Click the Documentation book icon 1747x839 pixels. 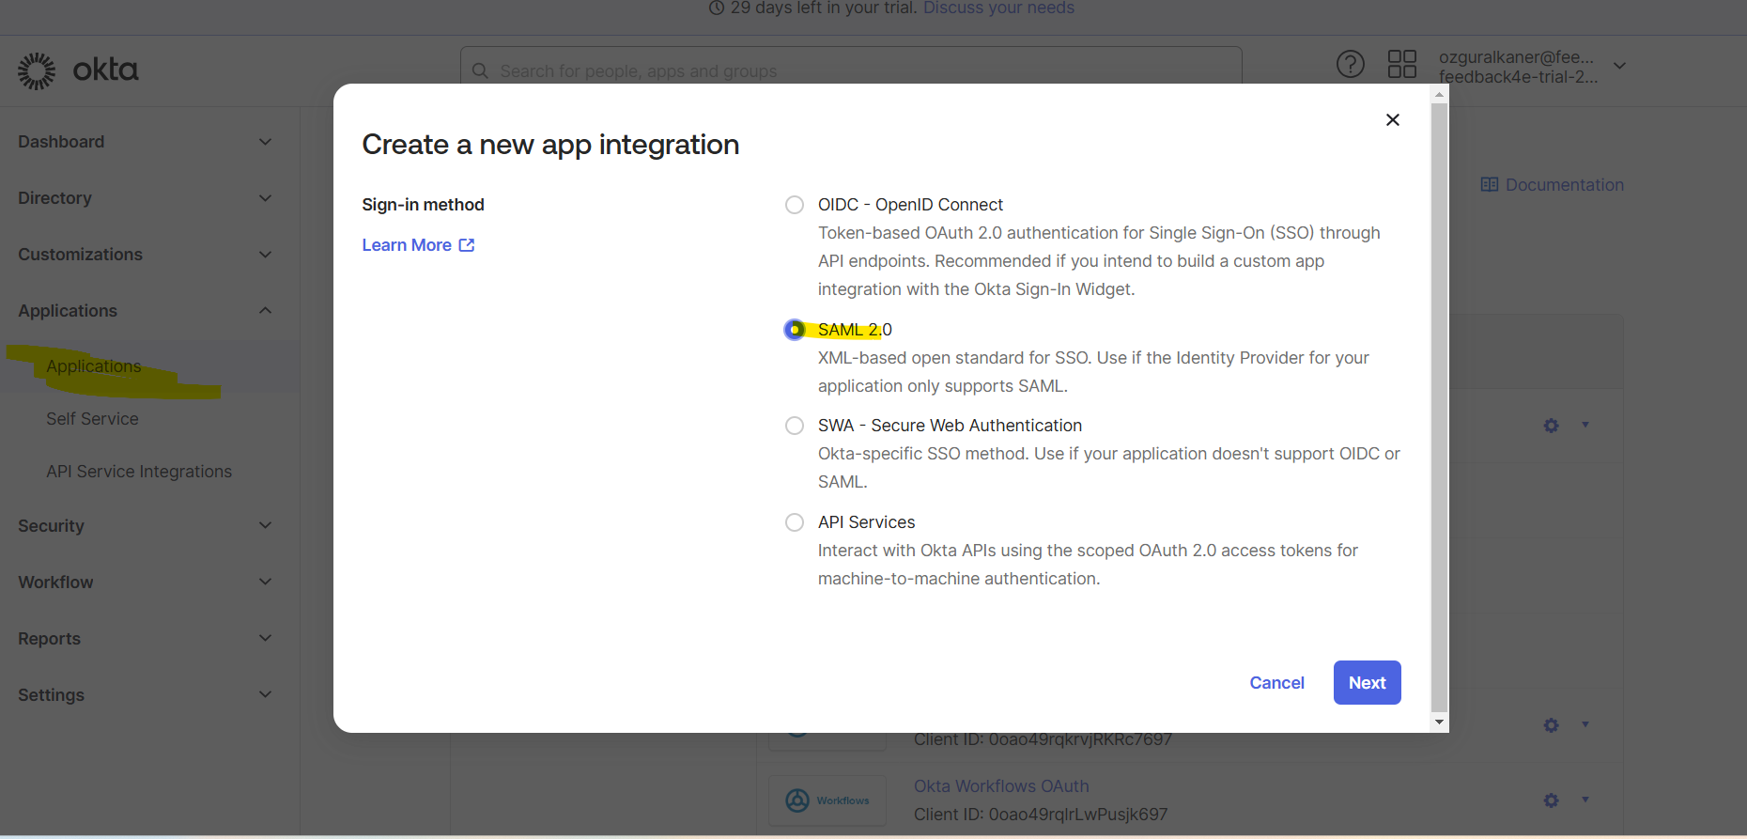click(1489, 185)
